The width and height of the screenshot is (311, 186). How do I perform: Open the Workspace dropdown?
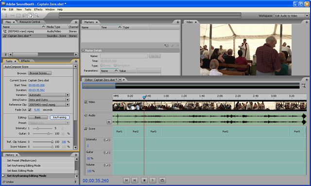tap(292, 16)
